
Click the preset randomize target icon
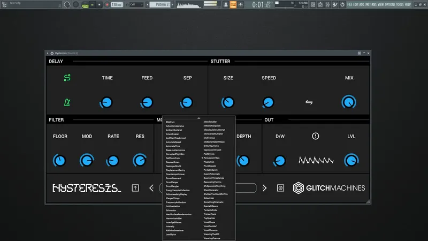click(x=280, y=188)
